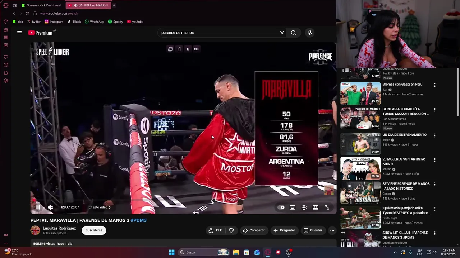Viewport: 460px width, 258px height.
Task: Start voice search with microphone icon
Action: 310,33
